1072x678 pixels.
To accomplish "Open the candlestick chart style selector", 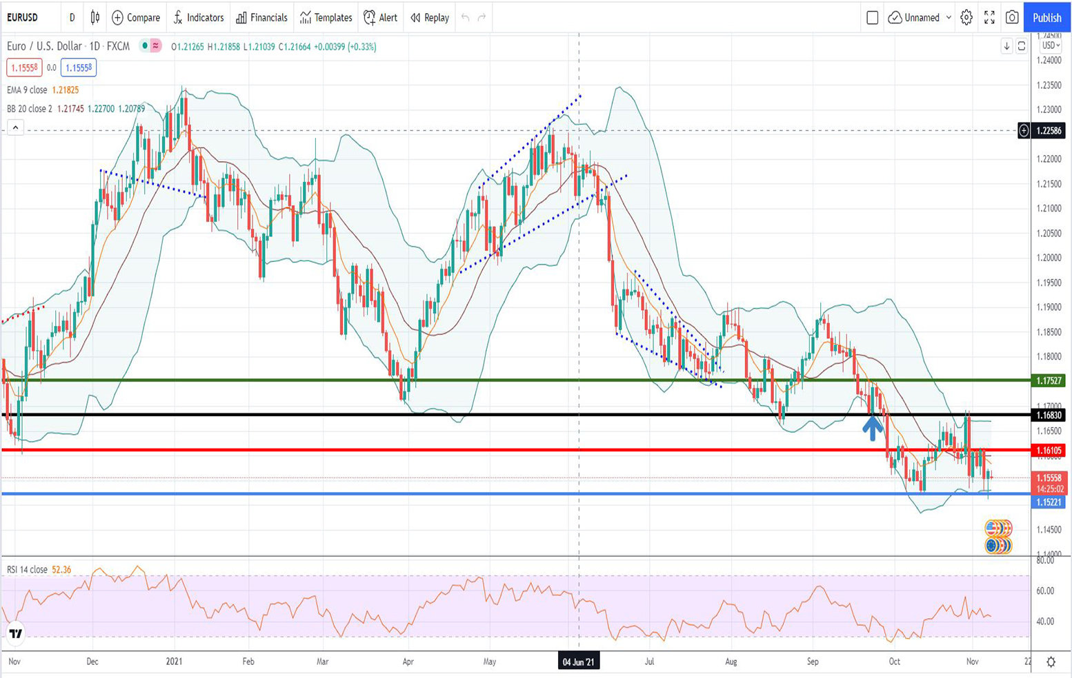I will pos(95,17).
